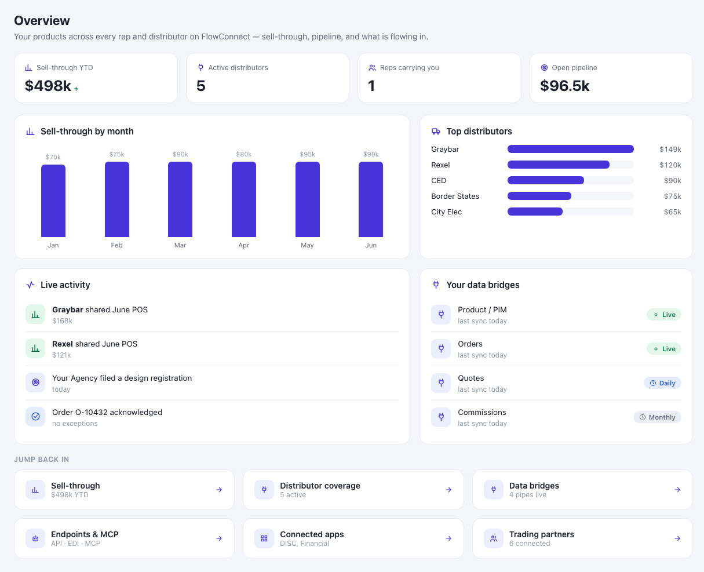Click the Sell-through shortcut chart icon

35,490
